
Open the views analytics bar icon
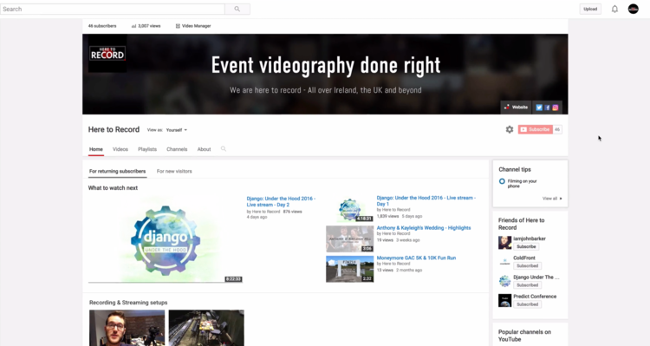(133, 26)
